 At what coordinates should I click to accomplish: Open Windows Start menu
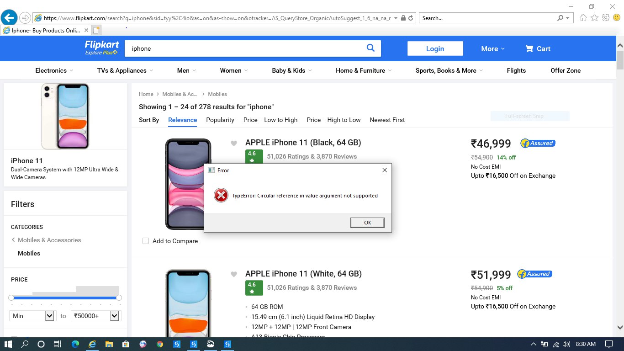(8, 344)
